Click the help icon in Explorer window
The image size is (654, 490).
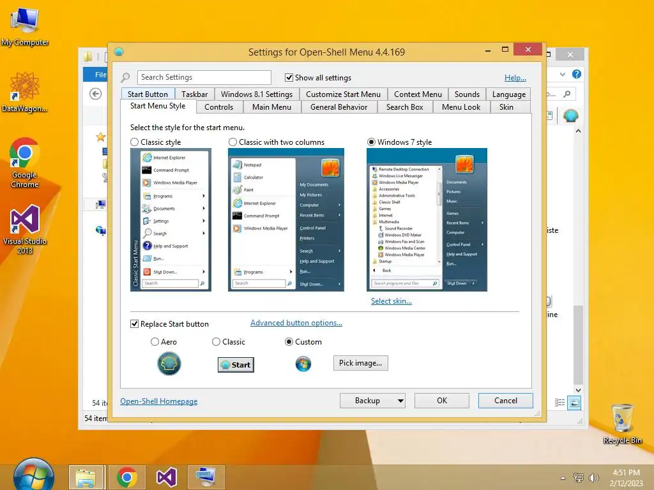577,74
